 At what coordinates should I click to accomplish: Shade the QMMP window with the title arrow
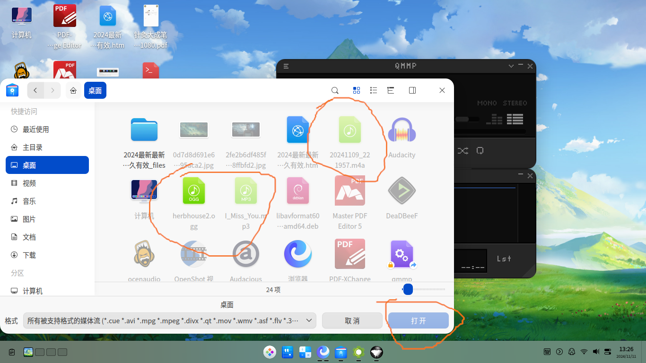pos(511,66)
